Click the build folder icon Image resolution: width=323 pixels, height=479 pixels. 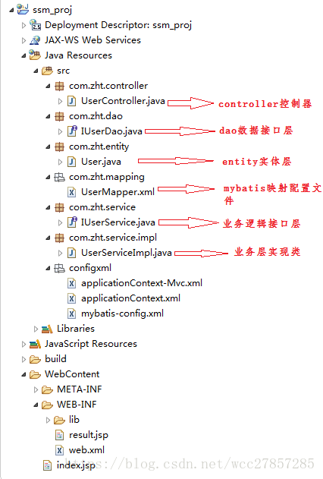pyautogui.click(x=35, y=359)
